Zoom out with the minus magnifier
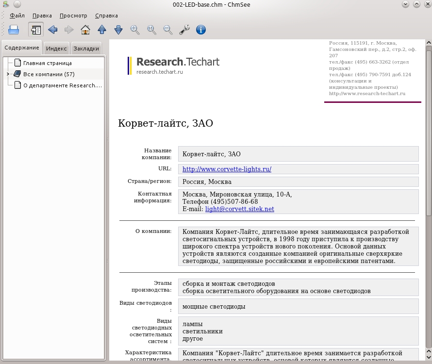This screenshot has width=432, height=364. (168, 30)
